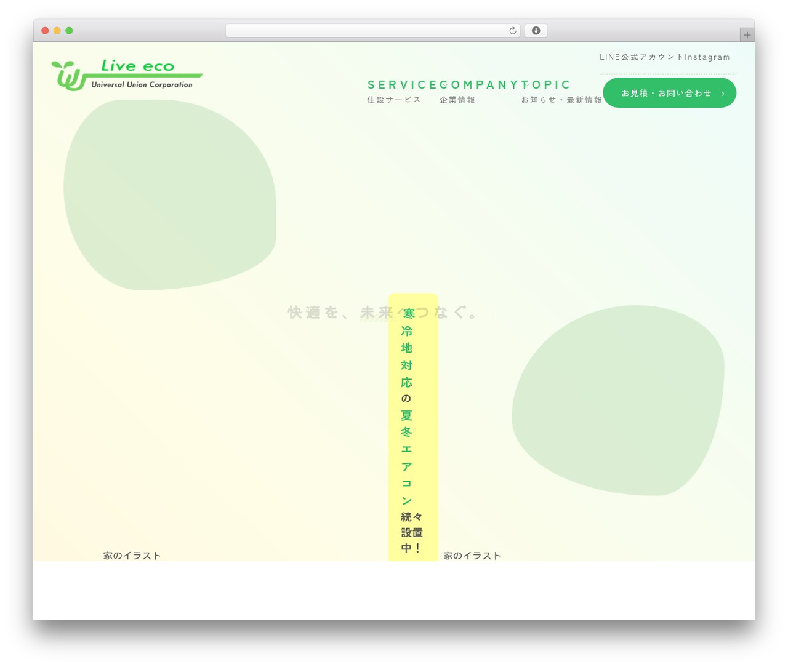Image resolution: width=788 pixels, height=667 pixels.
Task: Open the SERVICE 住設サービス menu
Action: (402, 91)
